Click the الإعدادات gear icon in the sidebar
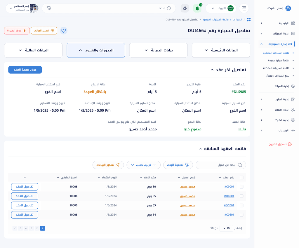 click(293, 131)
